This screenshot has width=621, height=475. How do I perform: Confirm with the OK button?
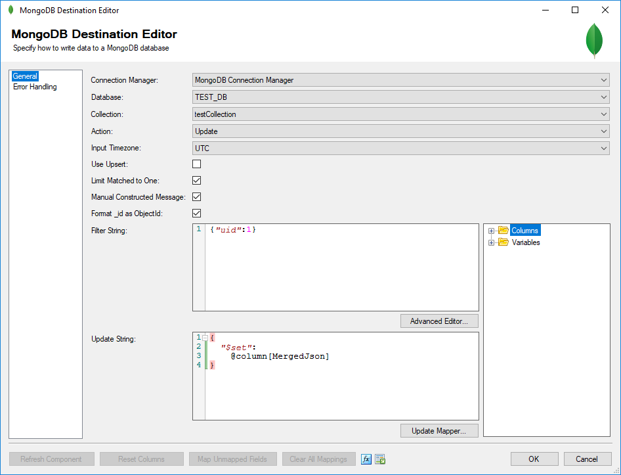[x=534, y=459]
